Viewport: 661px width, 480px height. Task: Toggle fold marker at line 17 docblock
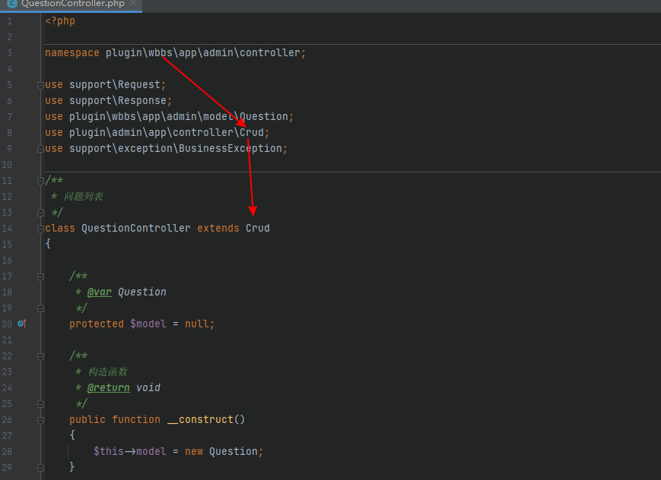point(40,276)
